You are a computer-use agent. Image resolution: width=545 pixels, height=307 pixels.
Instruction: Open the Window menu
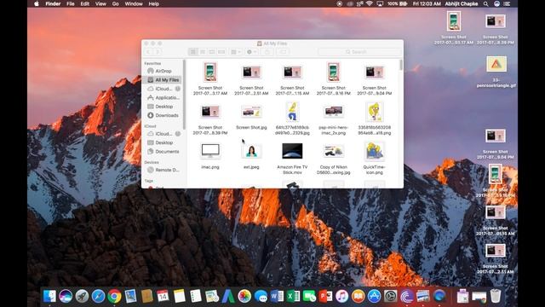pos(134,3)
